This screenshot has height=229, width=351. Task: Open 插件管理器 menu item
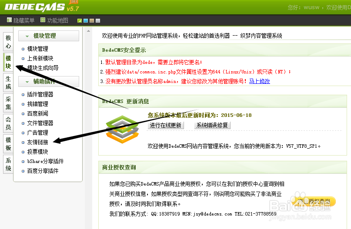(x=40, y=94)
